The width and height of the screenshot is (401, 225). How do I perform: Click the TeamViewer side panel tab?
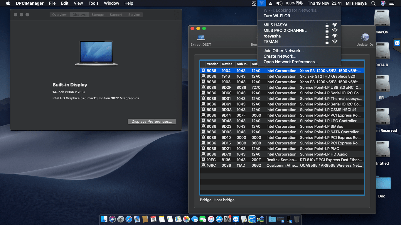pos(397,43)
